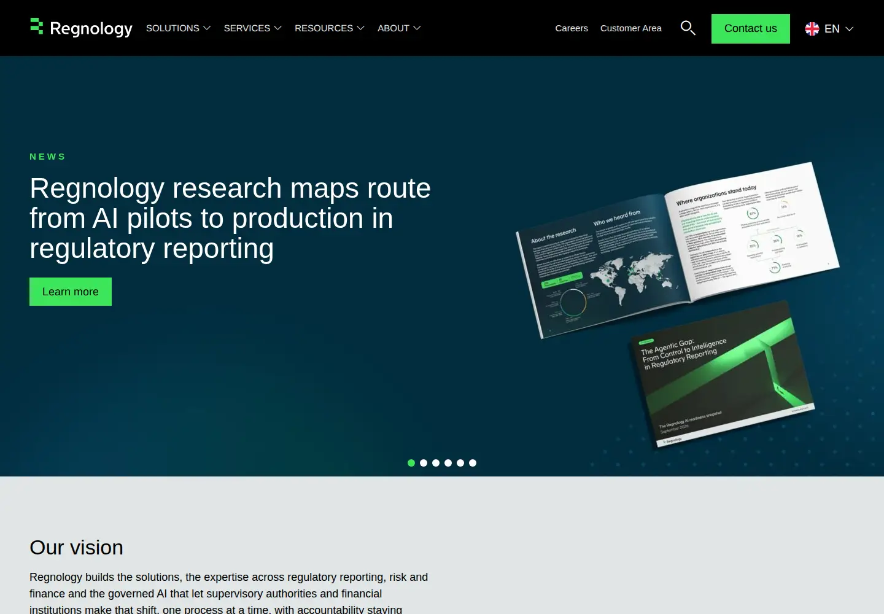Screen dimensions: 884x614
Task: Click the Regnology logo icon
Action: (x=36, y=26)
